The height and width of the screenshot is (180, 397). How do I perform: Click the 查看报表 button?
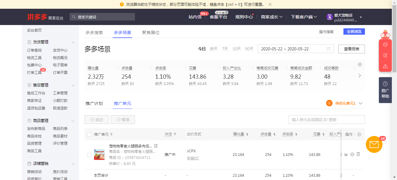point(352,49)
